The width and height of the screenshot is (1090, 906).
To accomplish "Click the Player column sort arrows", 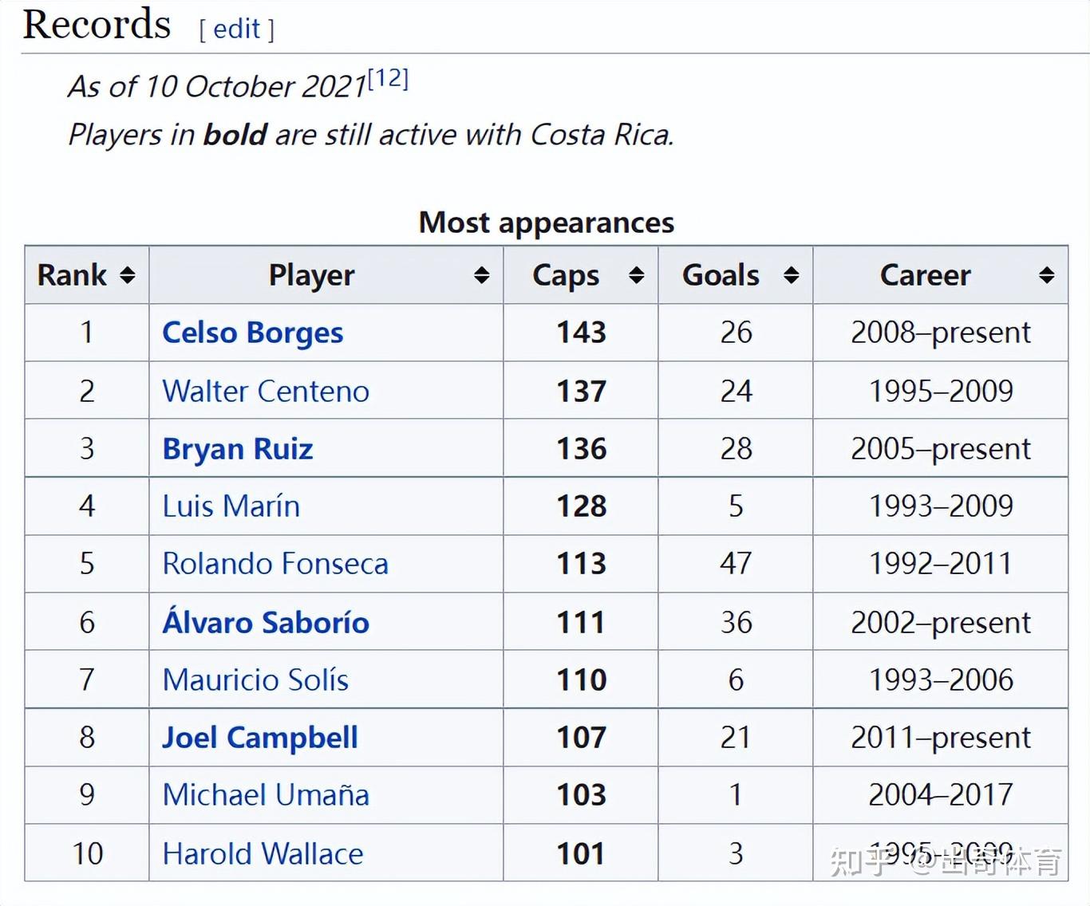I will click(x=481, y=276).
